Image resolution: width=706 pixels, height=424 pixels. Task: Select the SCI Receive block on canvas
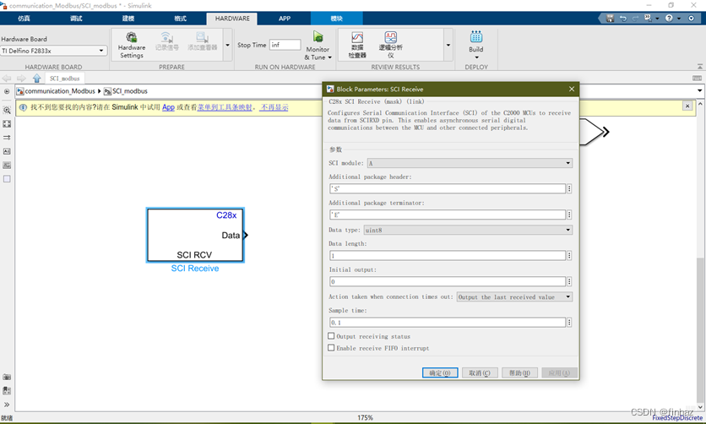tap(195, 235)
